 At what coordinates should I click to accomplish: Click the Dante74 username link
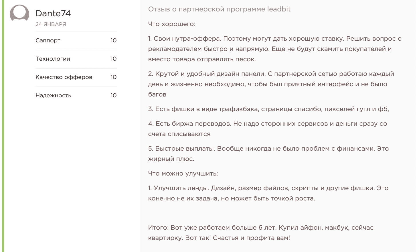tap(53, 13)
